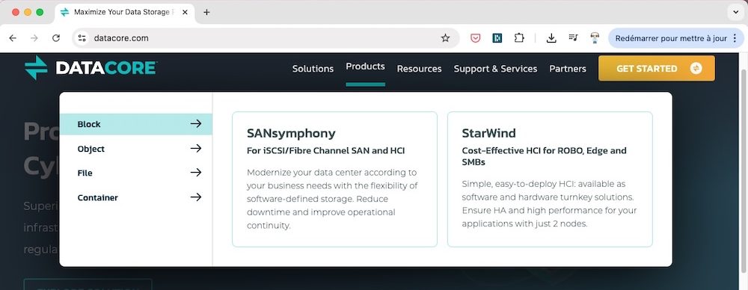The width and height of the screenshot is (748, 290).
Task: Open the Support & Services menu
Action: tap(495, 69)
